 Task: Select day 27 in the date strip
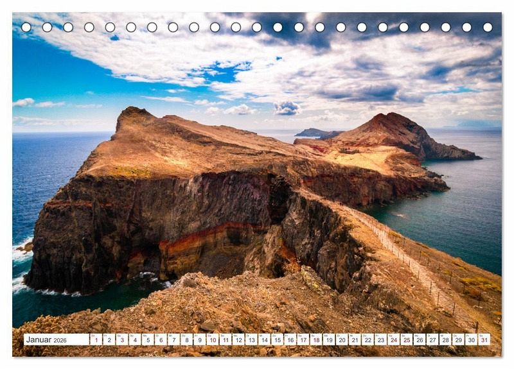pyautogui.click(x=432, y=339)
